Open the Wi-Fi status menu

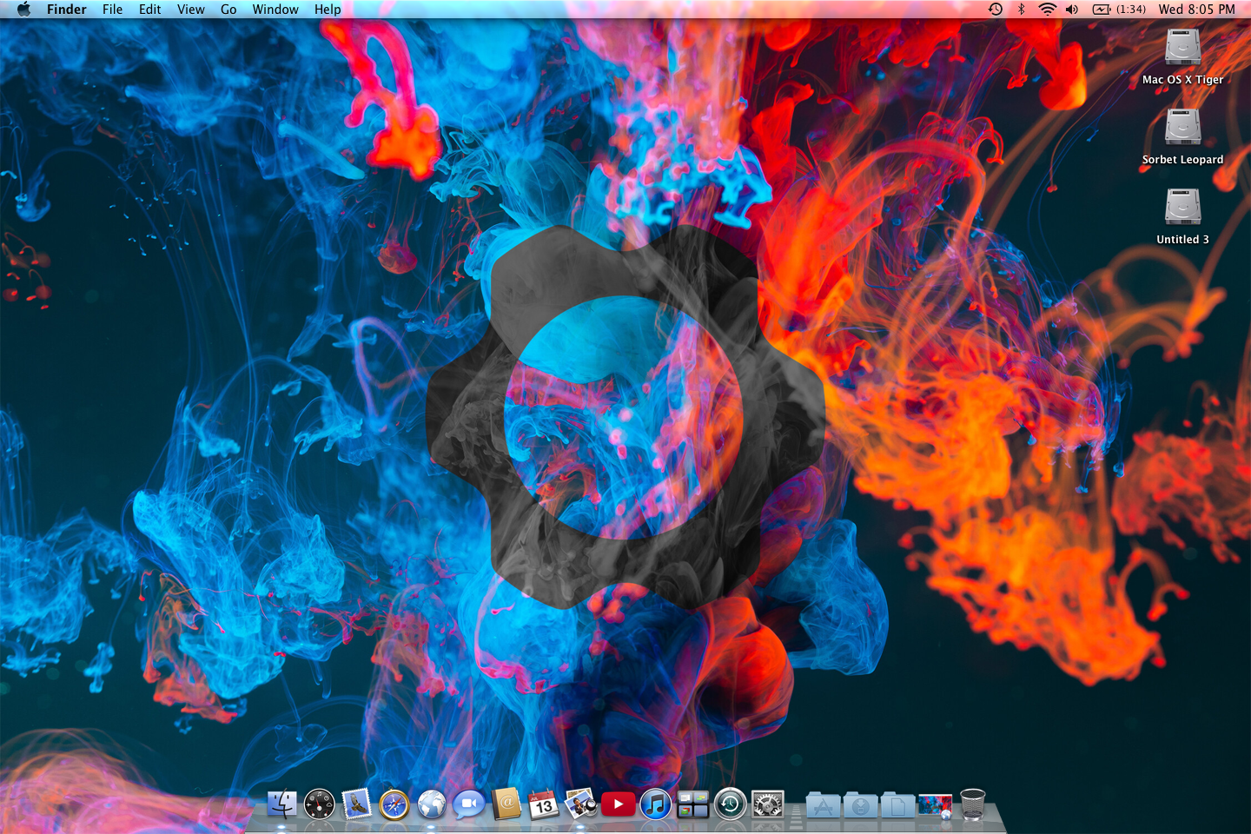[x=1048, y=10]
